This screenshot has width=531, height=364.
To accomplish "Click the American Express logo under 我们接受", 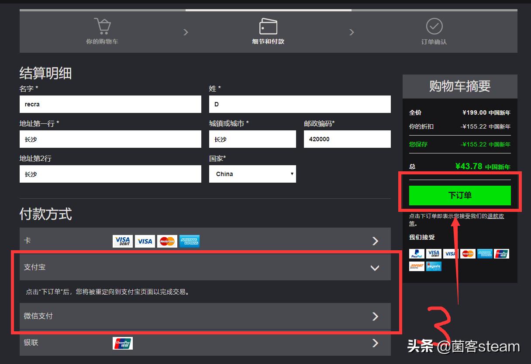I will pos(485,254).
